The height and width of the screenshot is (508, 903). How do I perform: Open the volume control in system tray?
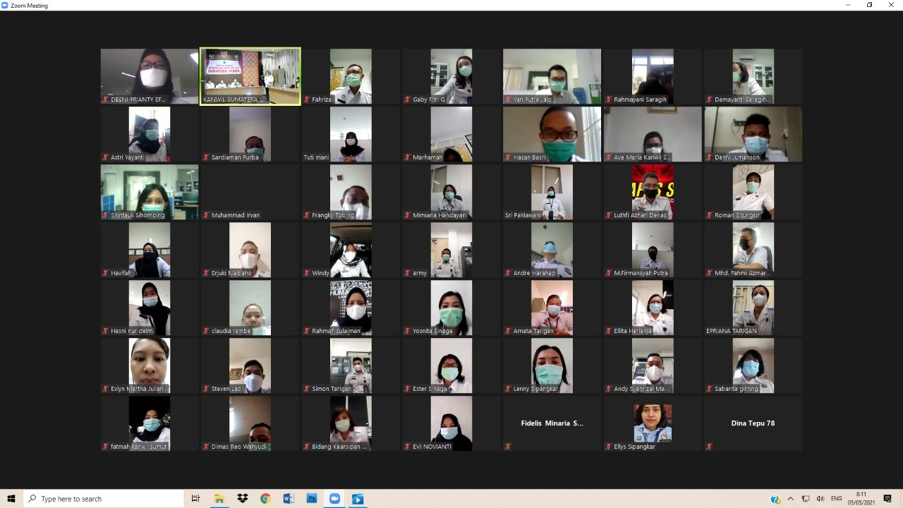point(820,499)
